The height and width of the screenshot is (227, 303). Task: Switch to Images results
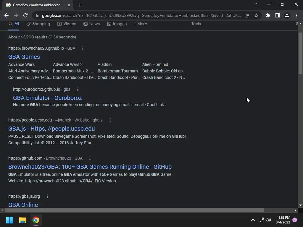coord(117,24)
